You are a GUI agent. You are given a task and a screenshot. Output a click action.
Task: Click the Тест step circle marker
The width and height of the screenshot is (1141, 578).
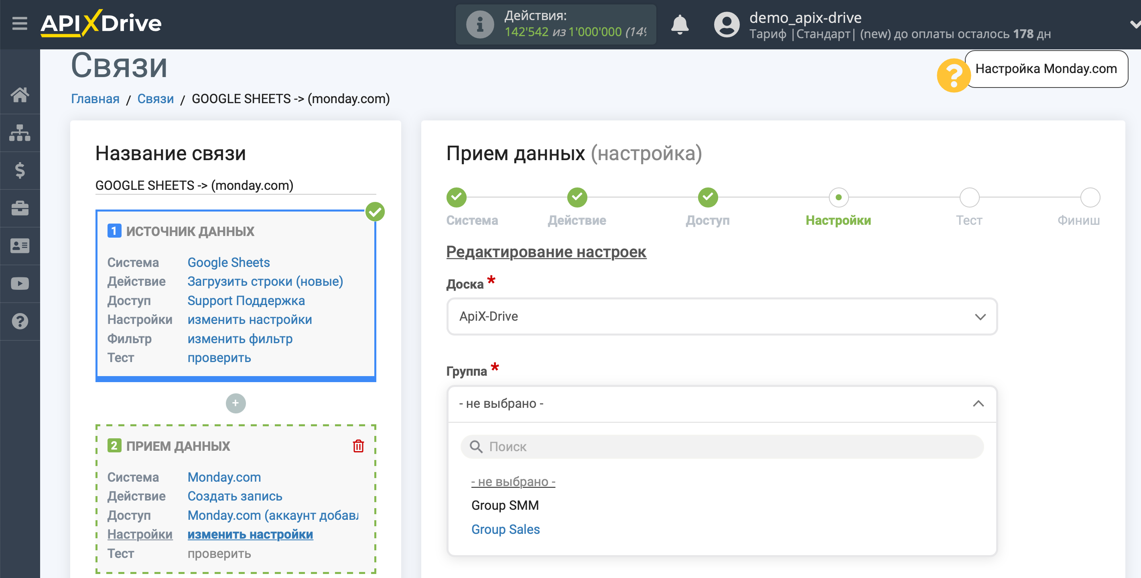[x=969, y=197]
